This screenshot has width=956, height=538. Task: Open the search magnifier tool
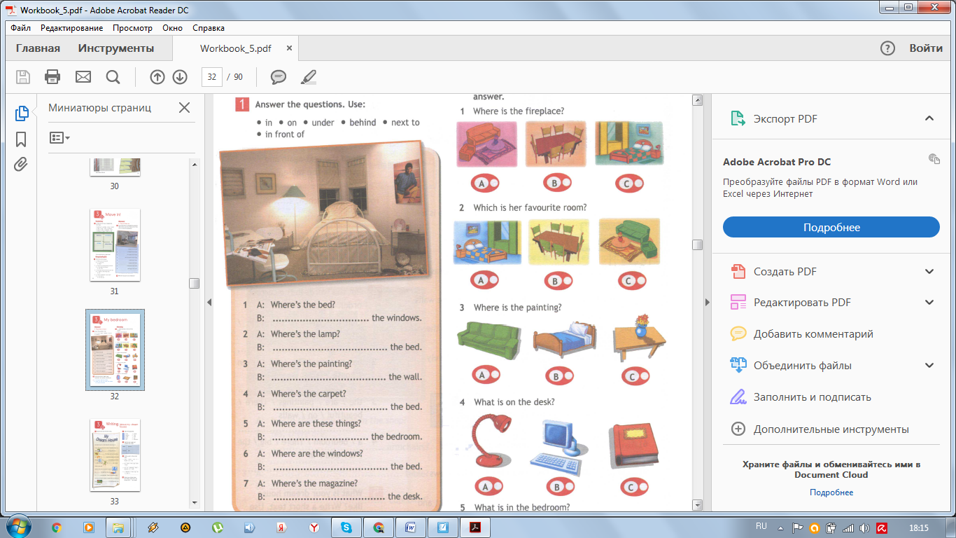(x=113, y=76)
